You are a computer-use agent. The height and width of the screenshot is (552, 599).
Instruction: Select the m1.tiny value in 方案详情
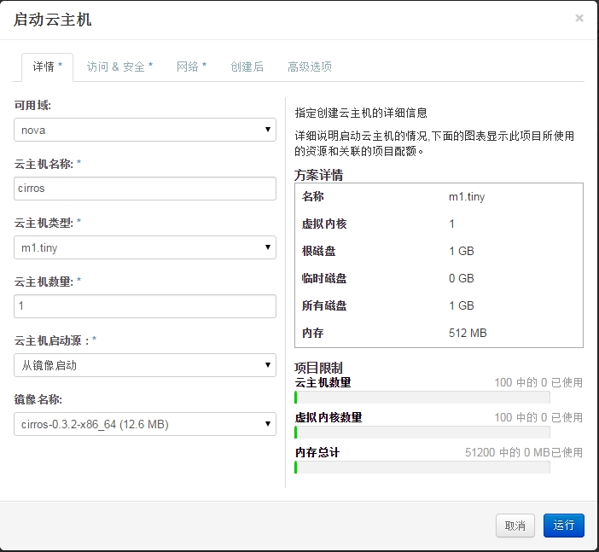[x=467, y=197]
